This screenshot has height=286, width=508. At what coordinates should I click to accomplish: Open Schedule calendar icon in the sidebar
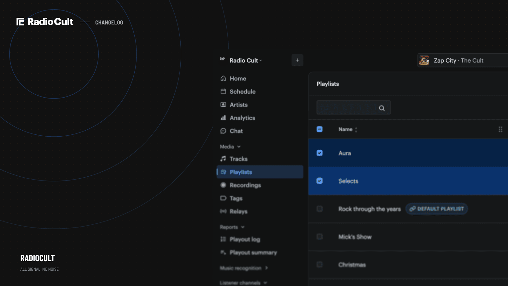(x=223, y=91)
